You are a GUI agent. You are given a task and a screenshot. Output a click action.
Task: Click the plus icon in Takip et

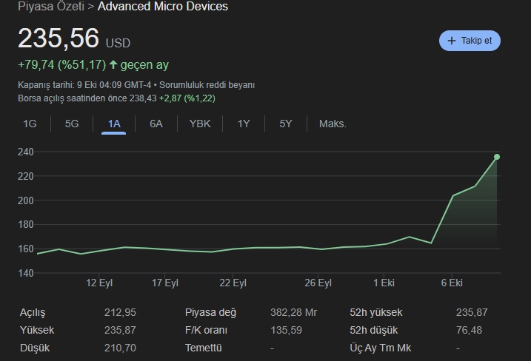[452, 41]
